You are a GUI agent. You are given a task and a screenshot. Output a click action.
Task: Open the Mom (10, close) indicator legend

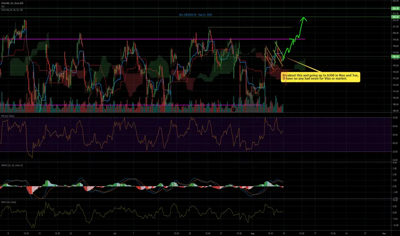(9, 202)
